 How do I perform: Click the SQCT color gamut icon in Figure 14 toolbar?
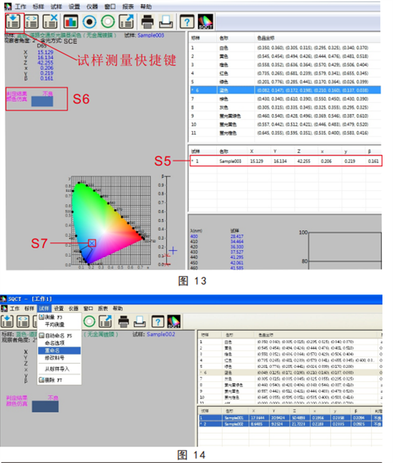pos(174,321)
